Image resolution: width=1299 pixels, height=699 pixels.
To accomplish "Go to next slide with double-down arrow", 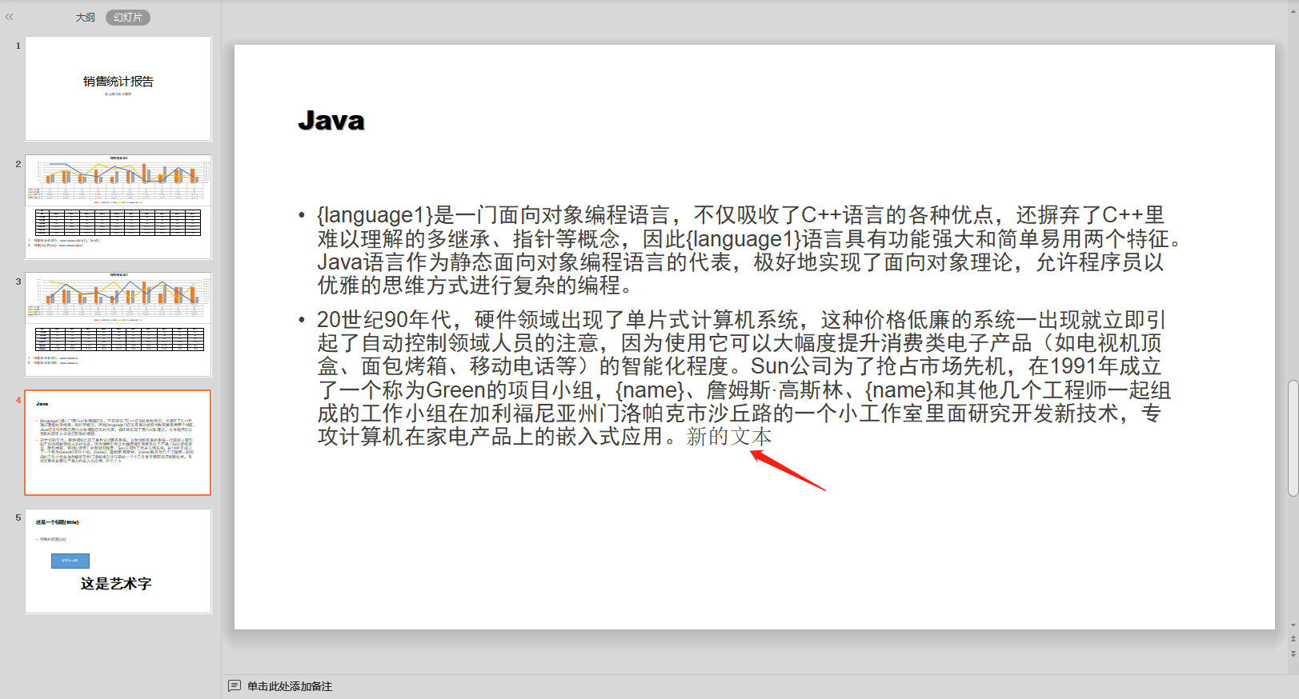I will (x=1293, y=653).
